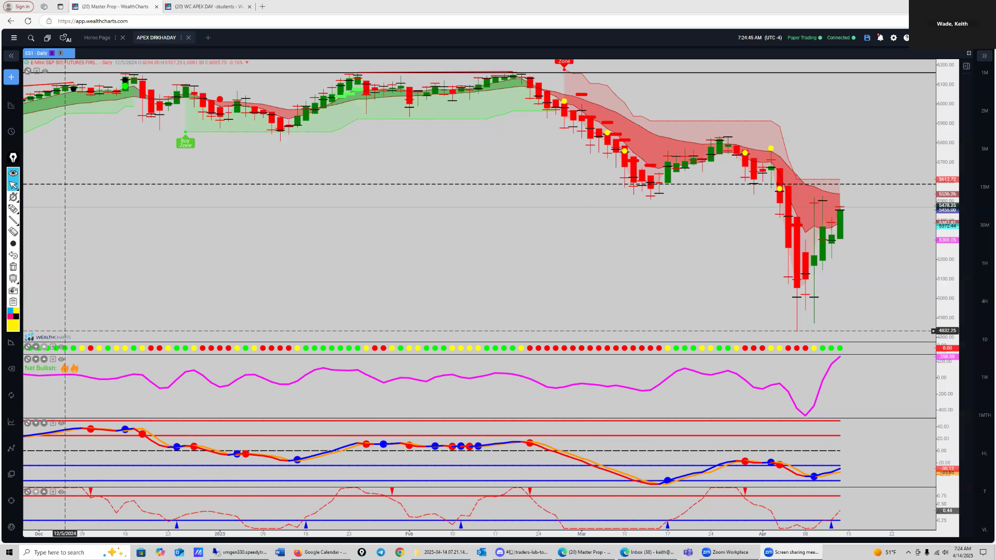This screenshot has height=560, width=996.
Task: Take a chart snapshot with camera icon
Action: 13,290
